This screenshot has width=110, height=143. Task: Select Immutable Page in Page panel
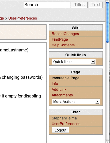pos(65,78)
